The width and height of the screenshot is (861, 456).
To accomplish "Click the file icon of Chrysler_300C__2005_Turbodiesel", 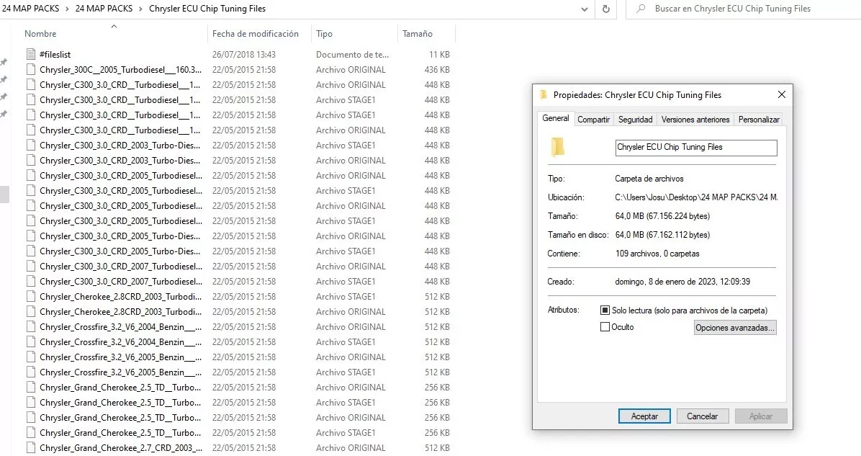I will pyautogui.click(x=31, y=70).
